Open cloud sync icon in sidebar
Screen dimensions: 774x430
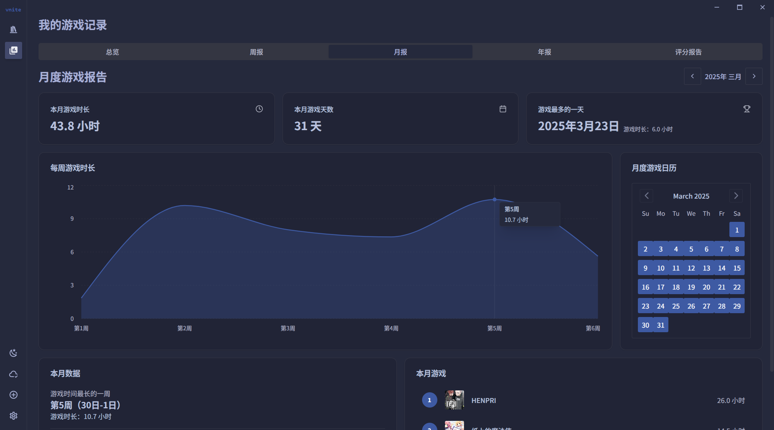coord(13,374)
